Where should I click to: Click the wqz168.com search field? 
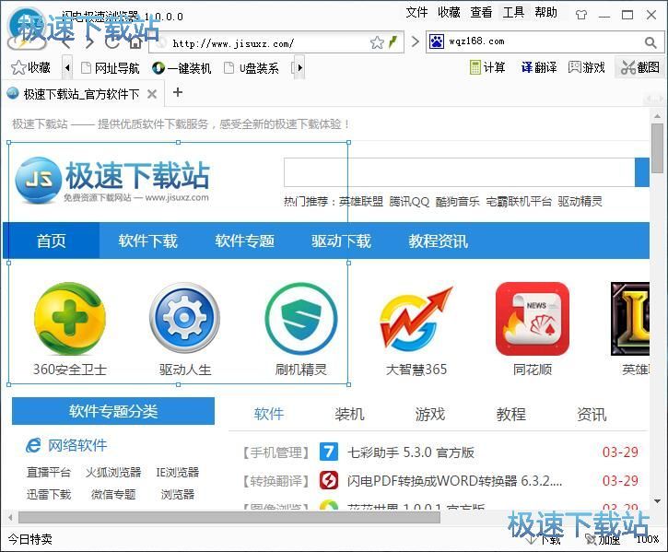[544, 41]
